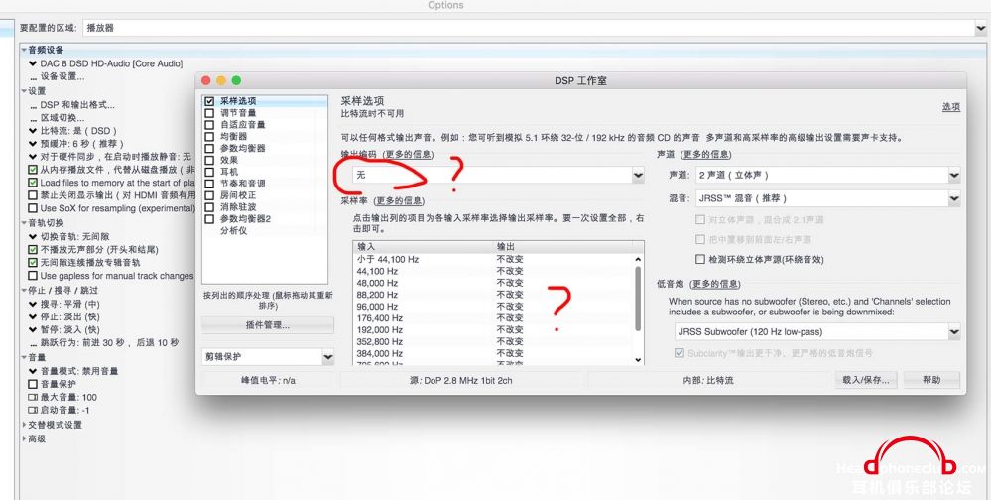Collapse the 音频设备 section
Viewport: 991px width, 500px height.
[24, 50]
